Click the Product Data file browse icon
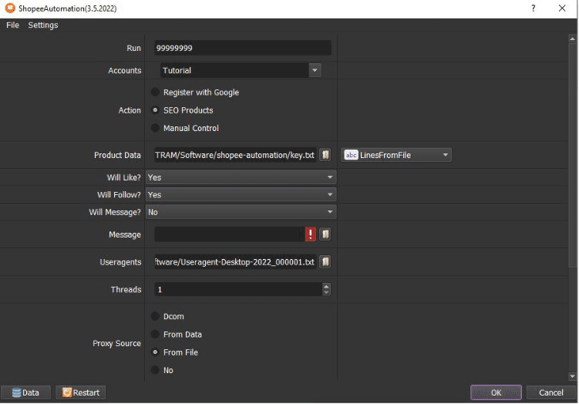The image size is (579, 404). tap(325, 155)
